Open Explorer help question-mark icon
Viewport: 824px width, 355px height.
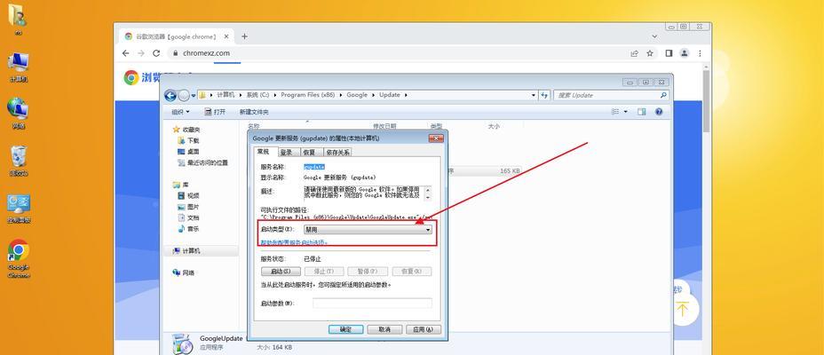[659, 112]
